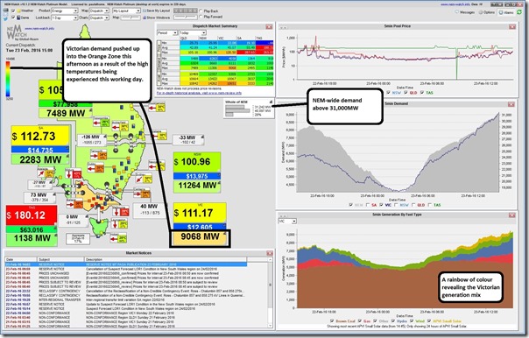Viewport: 529px width, 338px height.
Task: Click the Market Notices vertical scrollbar
Action: point(270,292)
